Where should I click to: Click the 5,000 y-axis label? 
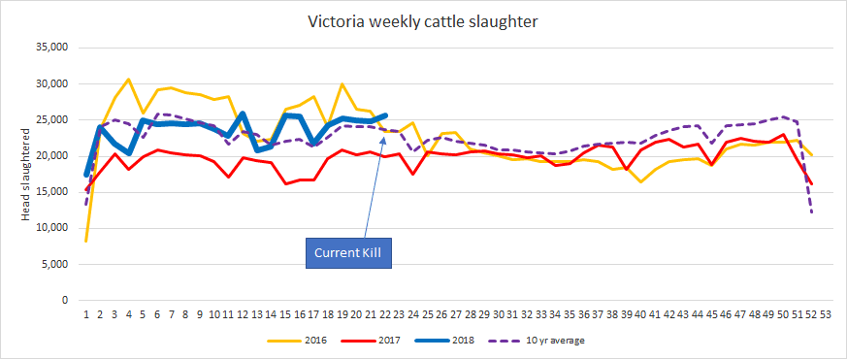point(54,265)
